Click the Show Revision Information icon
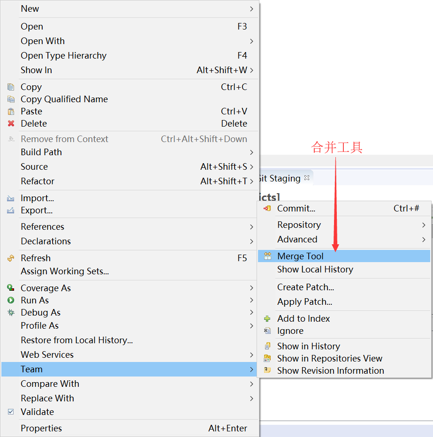 pos(267,370)
